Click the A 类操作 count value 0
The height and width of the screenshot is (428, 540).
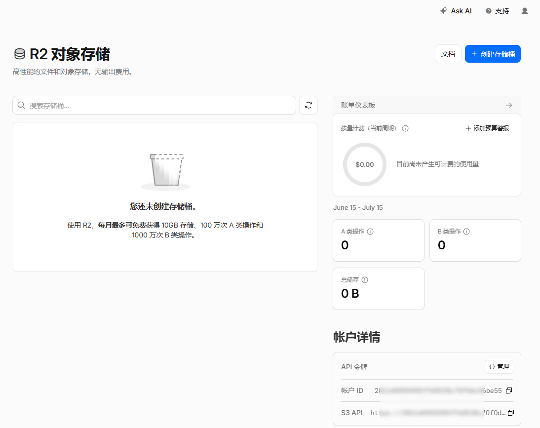pyautogui.click(x=345, y=245)
